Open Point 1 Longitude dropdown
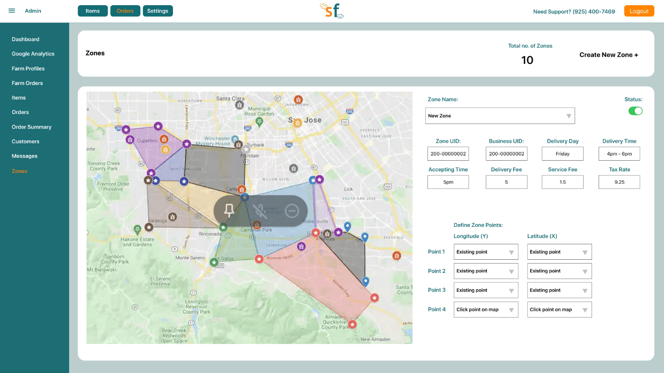 (x=486, y=252)
